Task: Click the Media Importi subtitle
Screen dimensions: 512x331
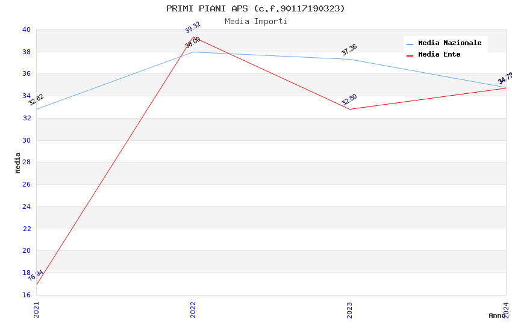Action: [255, 22]
